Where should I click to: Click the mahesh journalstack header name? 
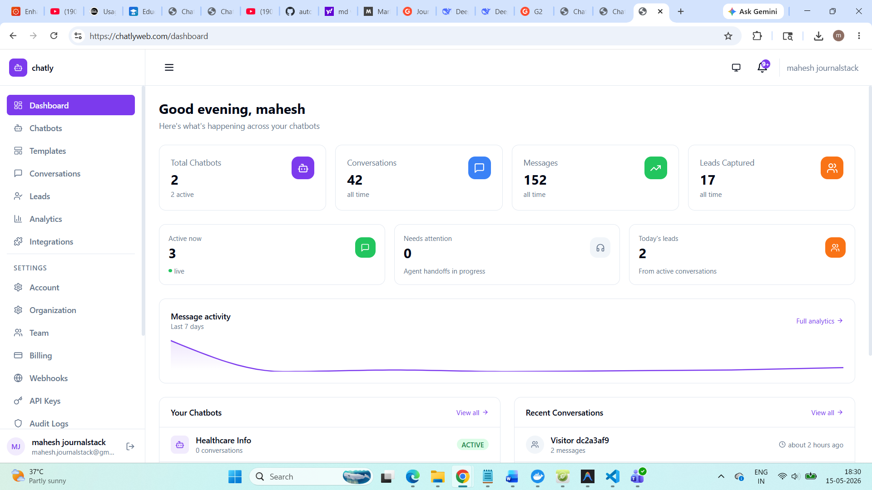point(822,68)
